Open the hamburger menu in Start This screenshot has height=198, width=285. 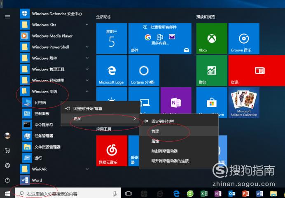click(7, 17)
